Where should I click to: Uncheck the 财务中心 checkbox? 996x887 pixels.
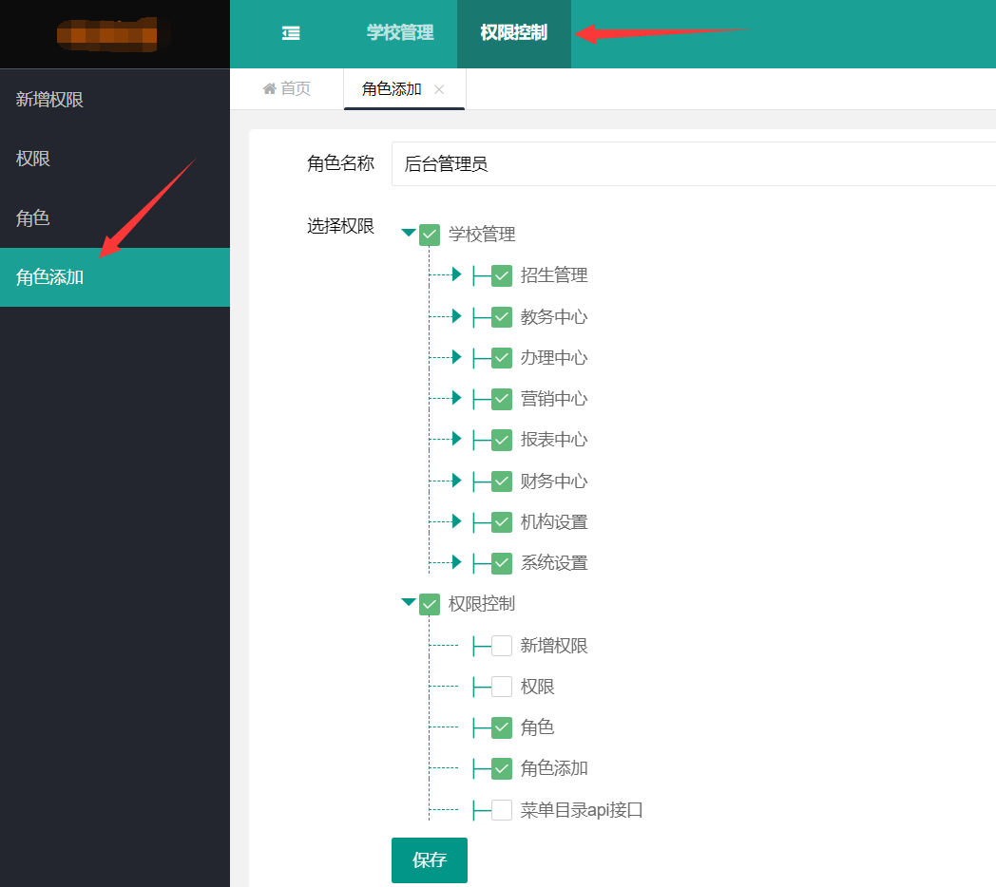coord(502,481)
